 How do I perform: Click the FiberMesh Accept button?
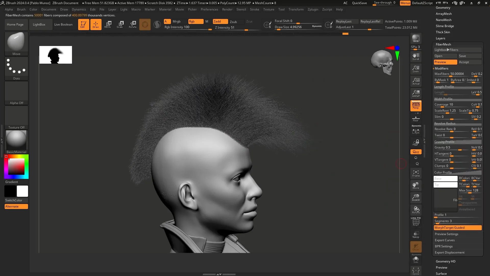[x=470, y=62]
